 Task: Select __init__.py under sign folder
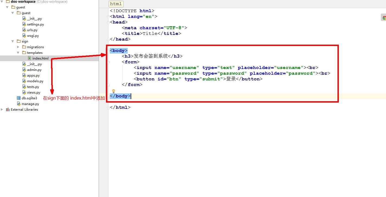[x=34, y=64]
